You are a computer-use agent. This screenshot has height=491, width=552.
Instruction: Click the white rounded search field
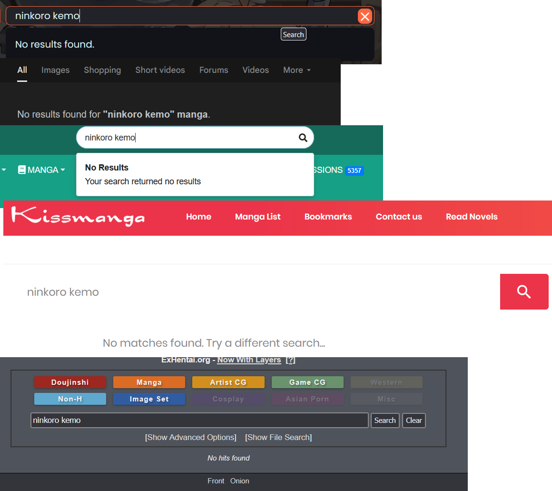195,137
